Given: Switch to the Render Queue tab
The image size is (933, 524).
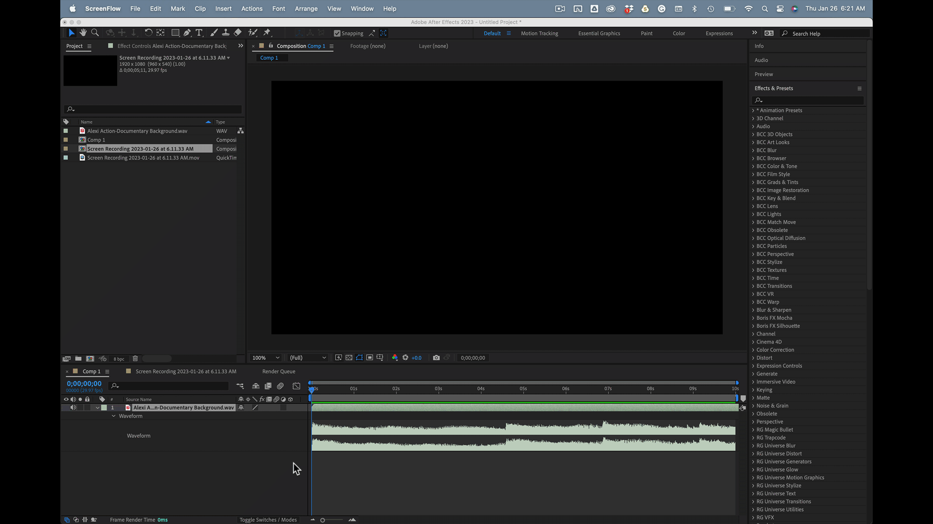Looking at the screenshot, I should pyautogui.click(x=278, y=371).
